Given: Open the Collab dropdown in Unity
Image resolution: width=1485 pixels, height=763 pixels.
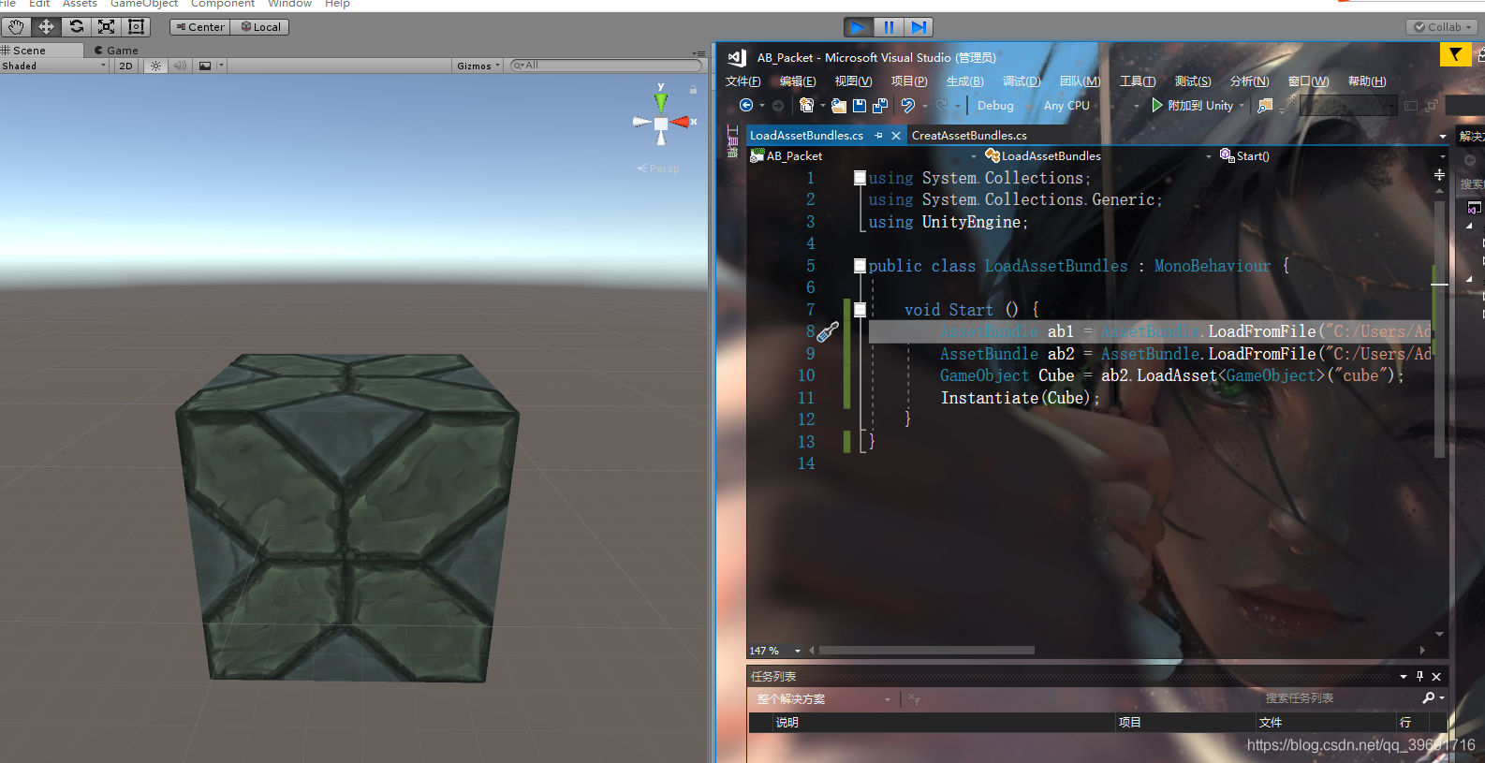Looking at the screenshot, I should pyautogui.click(x=1442, y=27).
